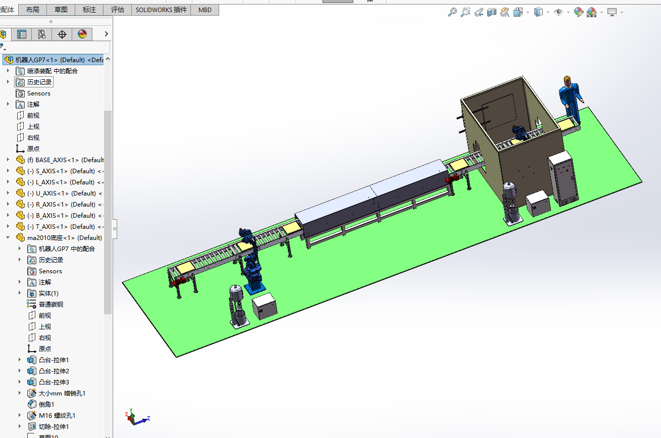The height and width of the screenshot is (438, 661).
Task: Open Hide/Show Items dropdown arrow
Action: (568, 12)
